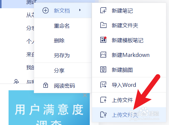Click the plus circle icon beside 新文档
The height and width of the screenshot is (125, 169).
click(45, 11)
